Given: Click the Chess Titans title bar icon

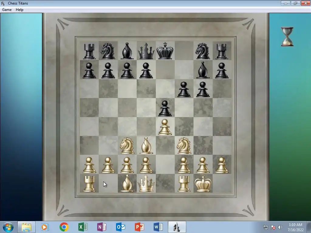Looking at the screenshot, I should (x=3, y=3).
